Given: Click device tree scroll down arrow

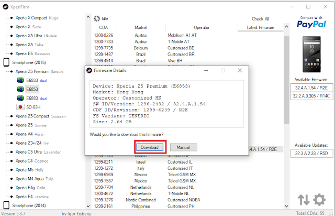Looking at the screenshot, I should tap(88, 206).
